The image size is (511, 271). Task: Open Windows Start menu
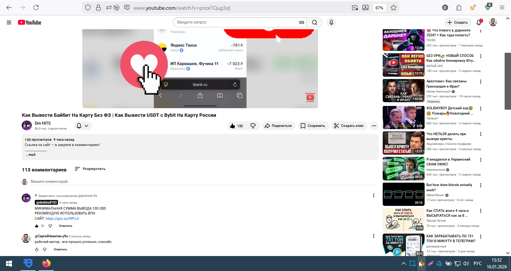(x=9, y=264)
